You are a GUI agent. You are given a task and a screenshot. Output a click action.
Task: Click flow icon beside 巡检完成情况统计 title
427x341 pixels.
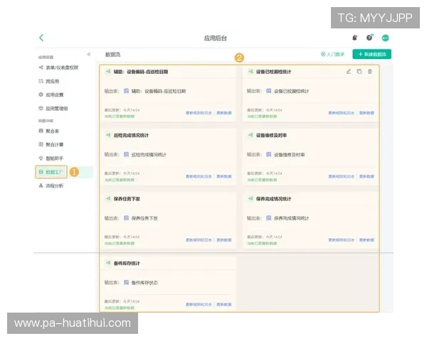[x=108, y=135]
